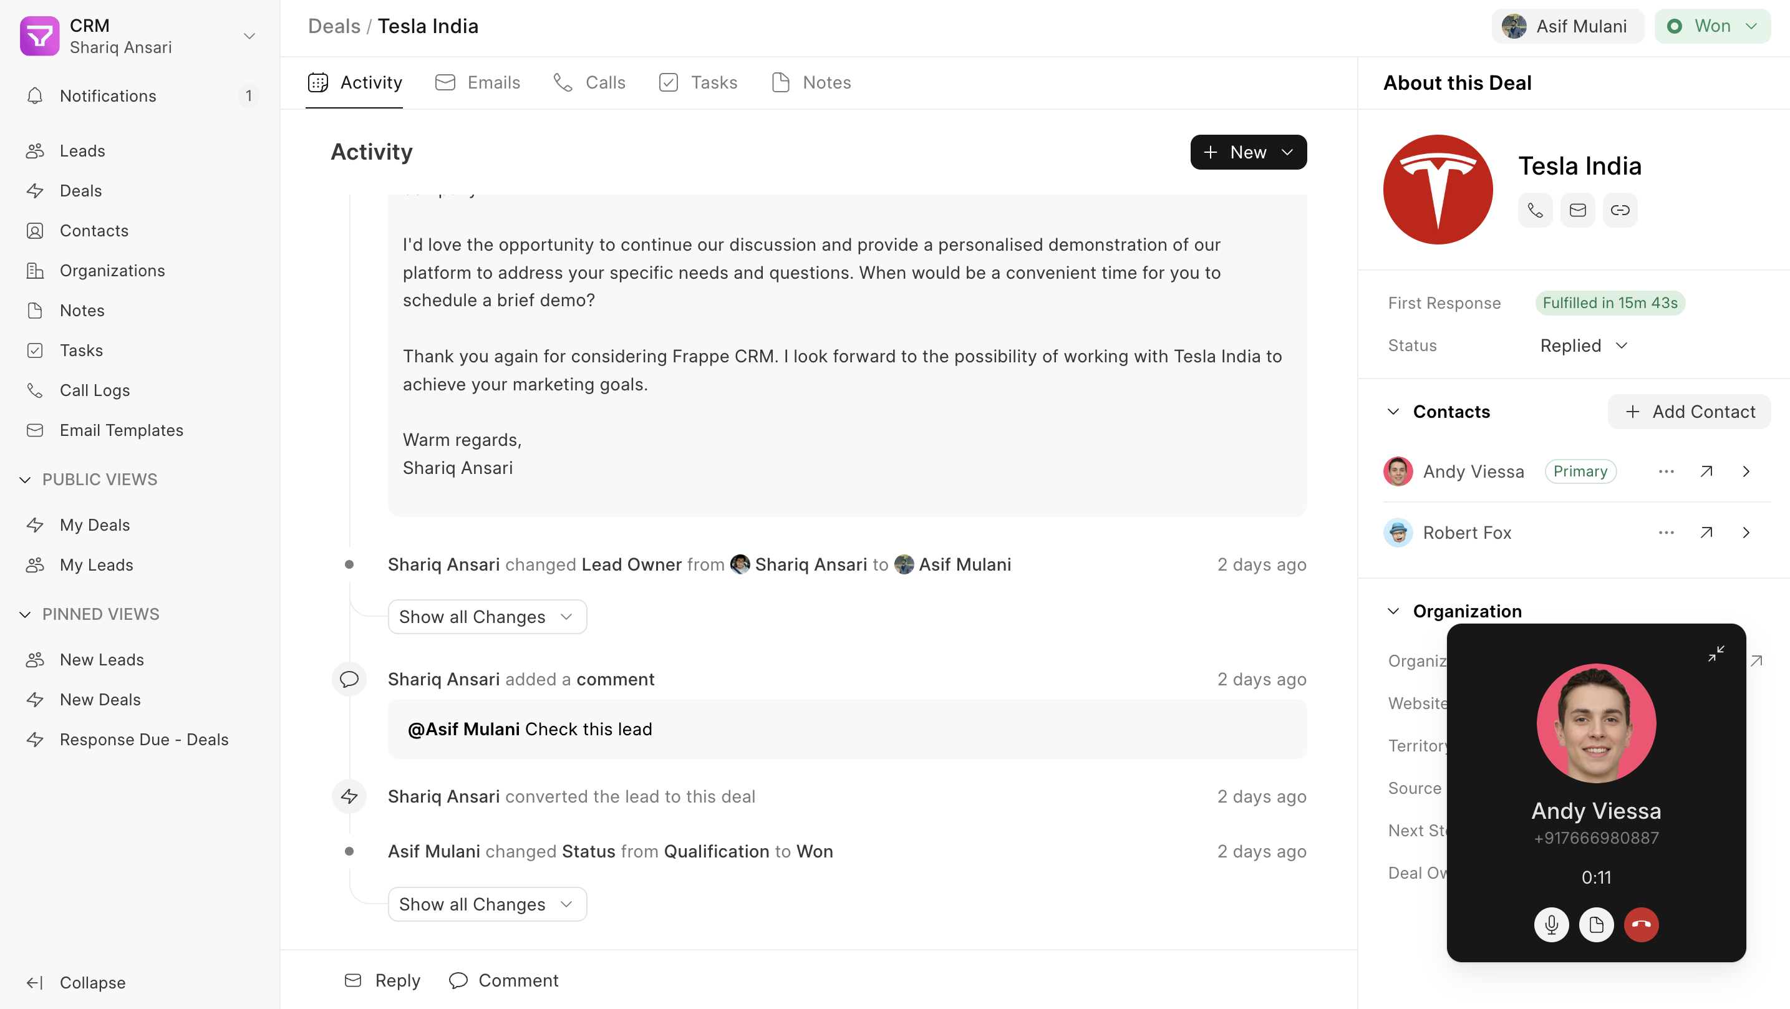Click the Deals breadcrumb link
This screenshot has height=1009, width=1790.
(x=334, y=26)
